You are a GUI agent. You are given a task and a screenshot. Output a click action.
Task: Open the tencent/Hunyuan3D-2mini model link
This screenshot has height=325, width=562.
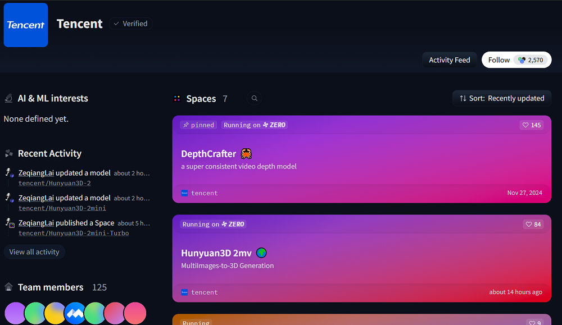click(62, 208)
